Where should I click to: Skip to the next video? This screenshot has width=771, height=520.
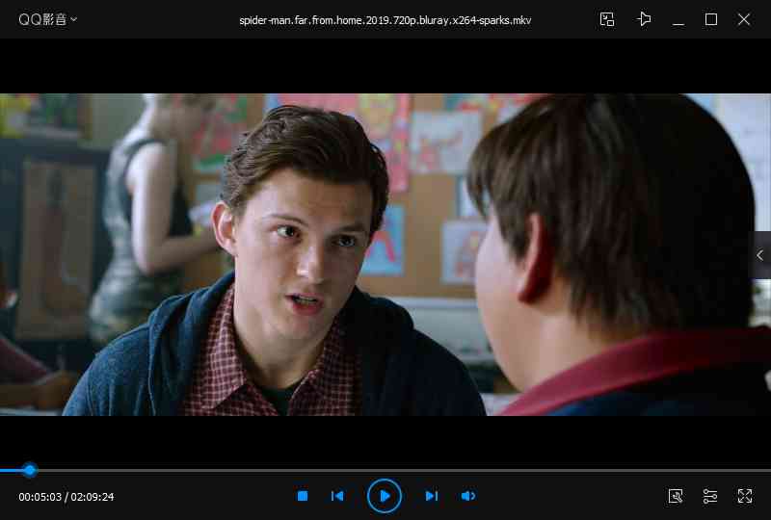point(431,496)
